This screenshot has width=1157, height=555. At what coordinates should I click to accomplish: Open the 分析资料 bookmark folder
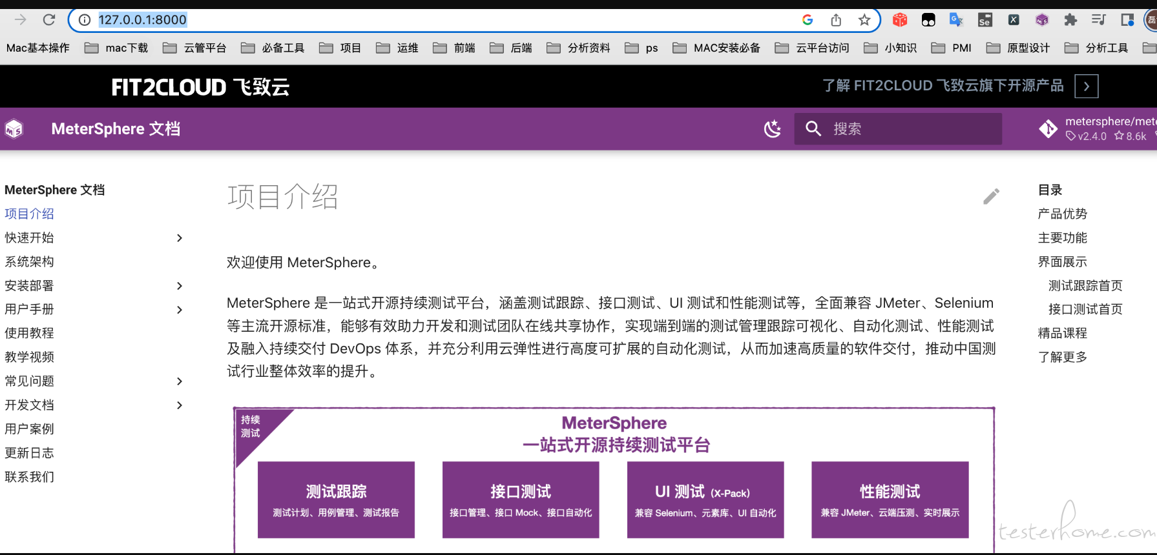pos(578,48)
